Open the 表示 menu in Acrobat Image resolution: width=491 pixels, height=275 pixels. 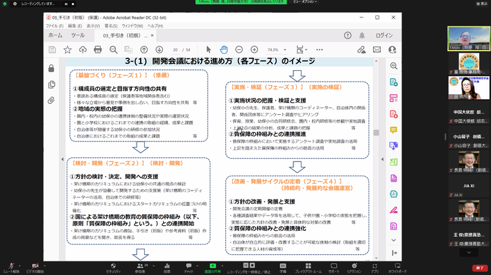coord(93,26)
